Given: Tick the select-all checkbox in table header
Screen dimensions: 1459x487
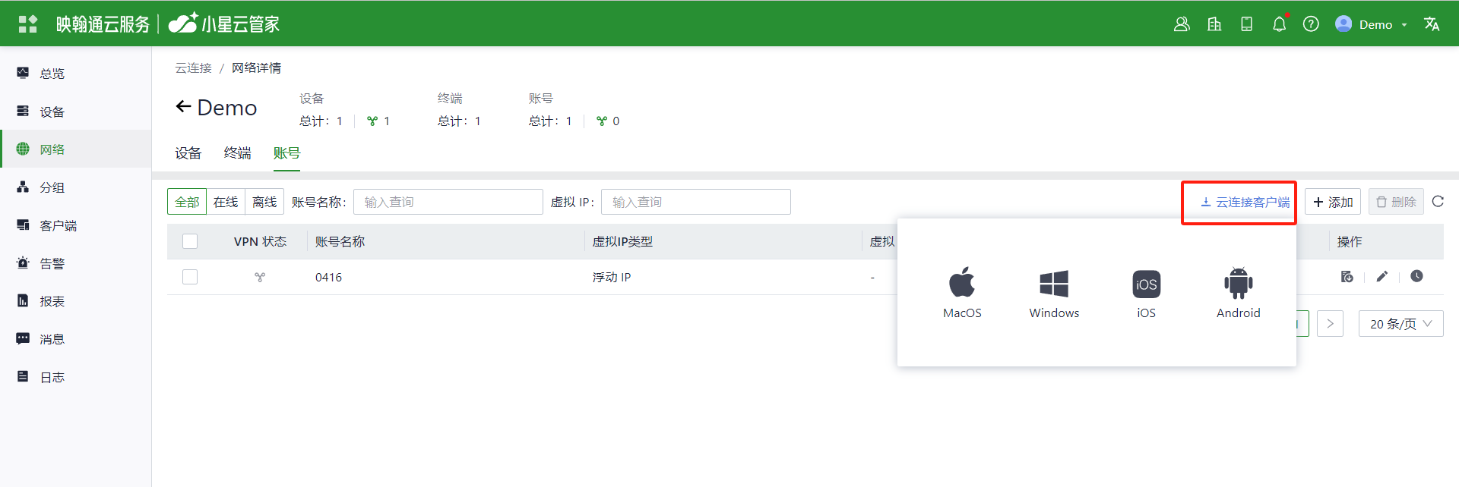Looking at the screenshot, I should (190, 241).
